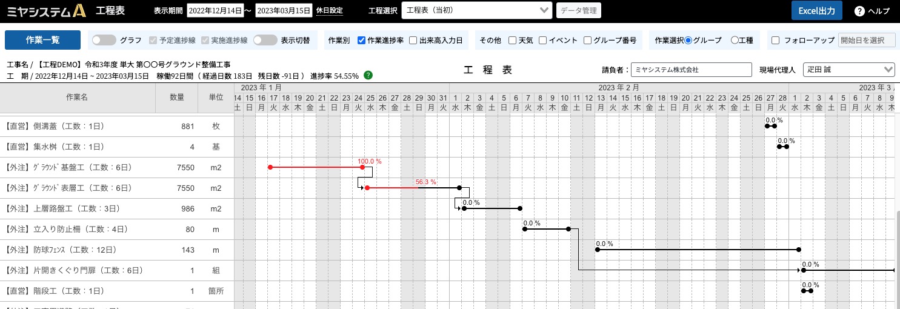The image size is (900, 309).
Task: Click the red 100.0% start point marker
Action: [270, 167]
